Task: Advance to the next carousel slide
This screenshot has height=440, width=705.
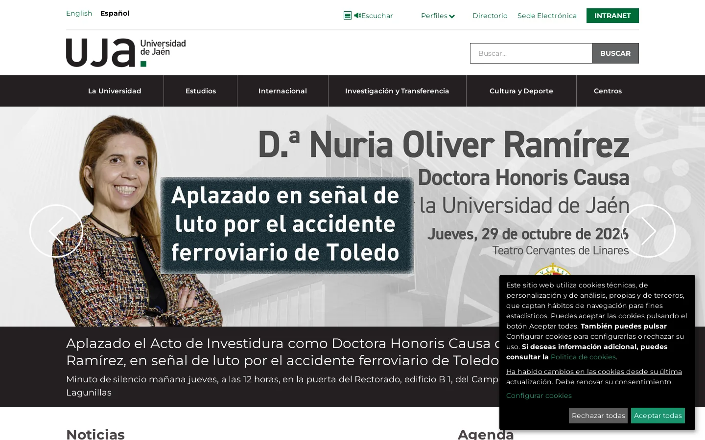Action: [649, 231]
